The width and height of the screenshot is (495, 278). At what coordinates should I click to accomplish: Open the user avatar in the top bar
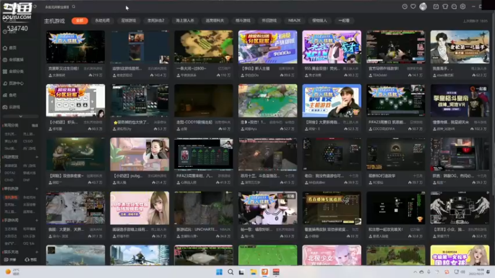pos(423,7)
